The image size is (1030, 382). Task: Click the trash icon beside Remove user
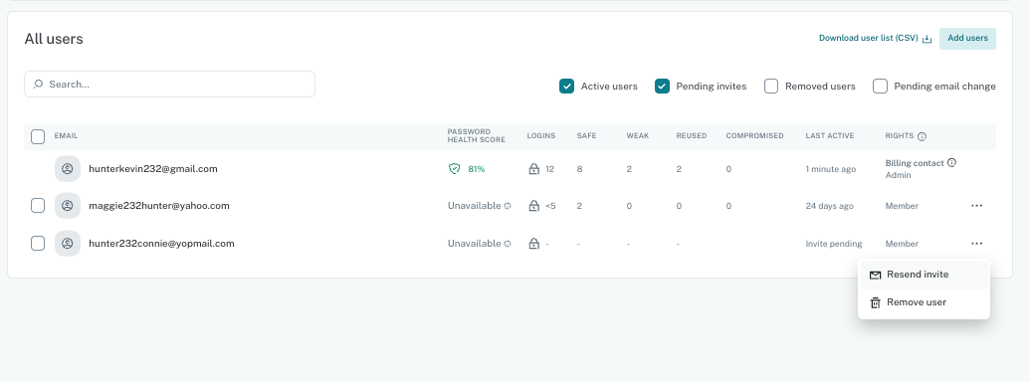pyautogui.click(x=875, y=302)
